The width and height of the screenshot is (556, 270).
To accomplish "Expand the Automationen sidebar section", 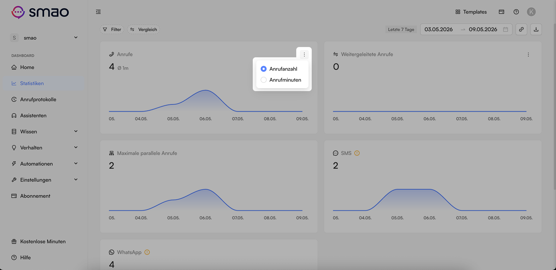I will (45, 164).
